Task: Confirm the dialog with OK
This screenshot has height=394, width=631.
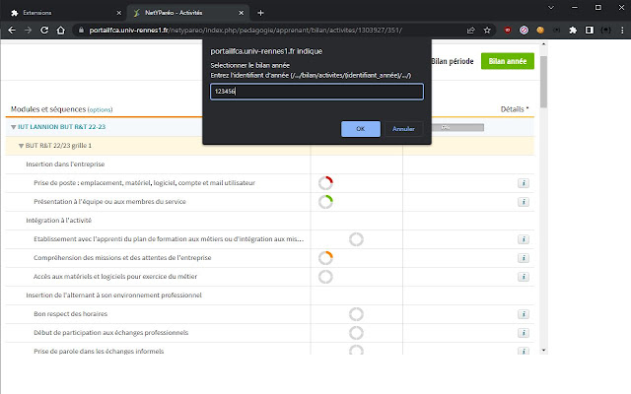Action: point(361,129)
